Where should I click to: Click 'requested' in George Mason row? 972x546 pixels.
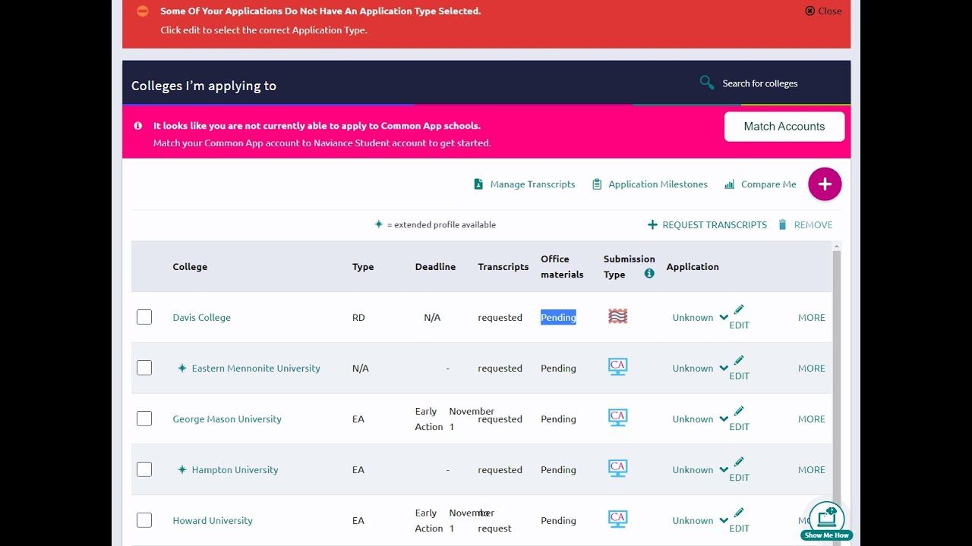500,419
